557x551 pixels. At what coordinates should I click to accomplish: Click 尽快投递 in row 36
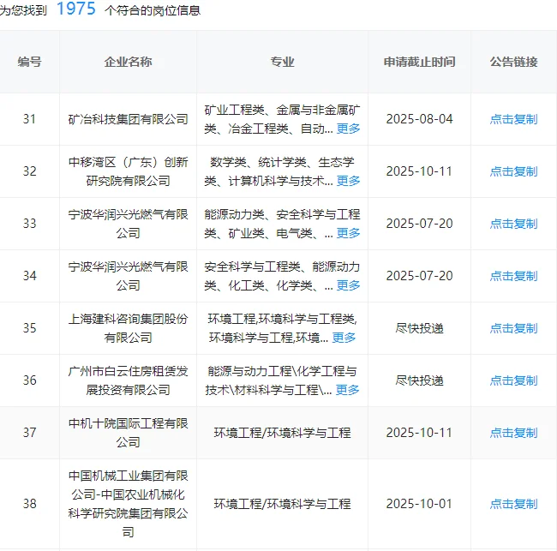coord(420,380)
